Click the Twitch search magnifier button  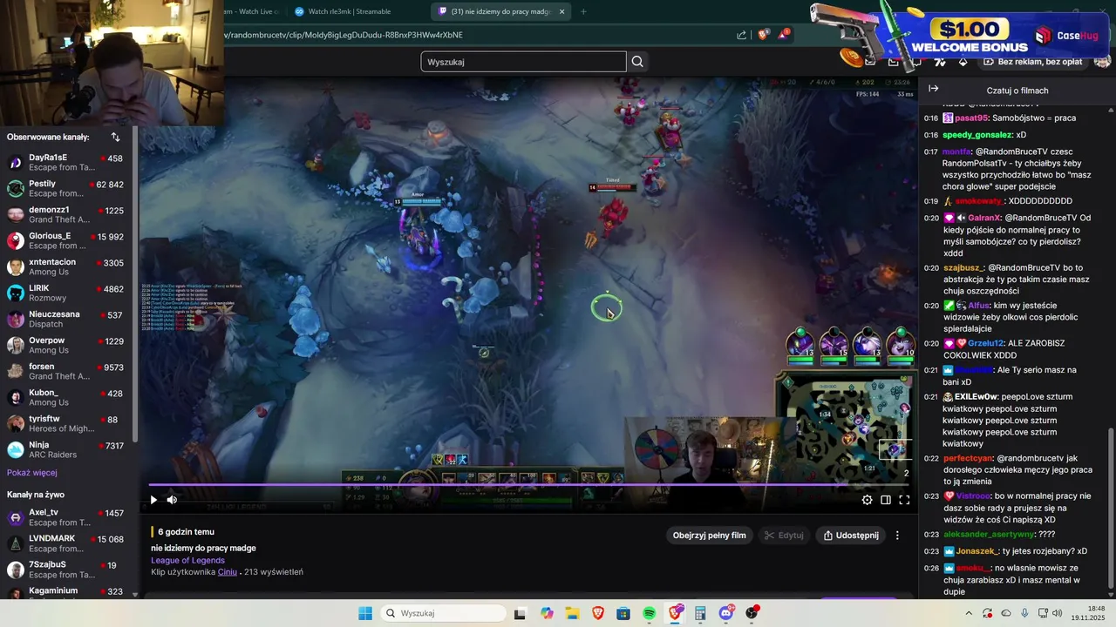pos(637,62)
